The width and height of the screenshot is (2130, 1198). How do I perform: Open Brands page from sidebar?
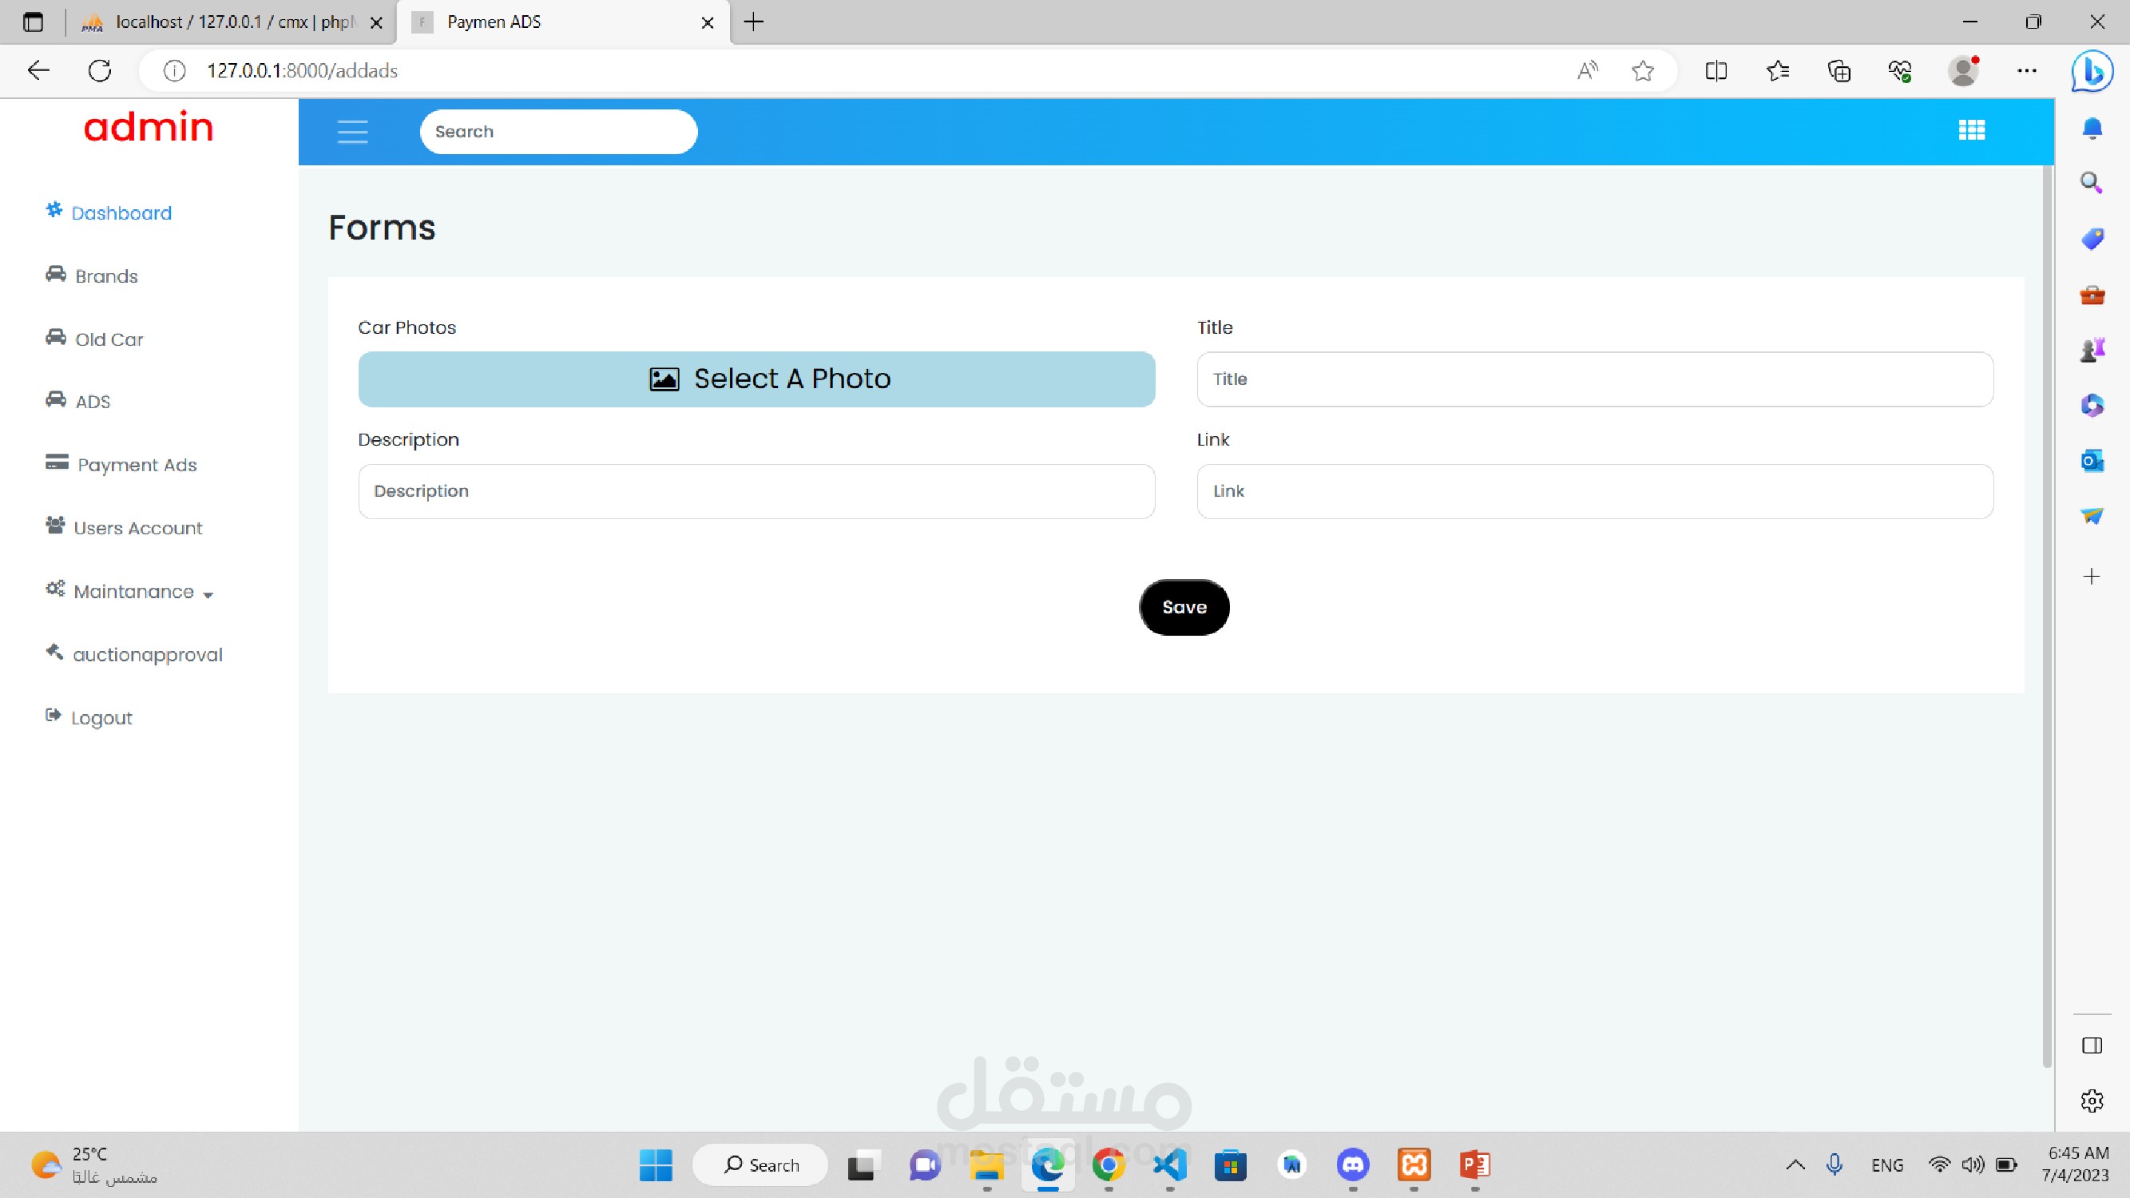tap(105, 276)
